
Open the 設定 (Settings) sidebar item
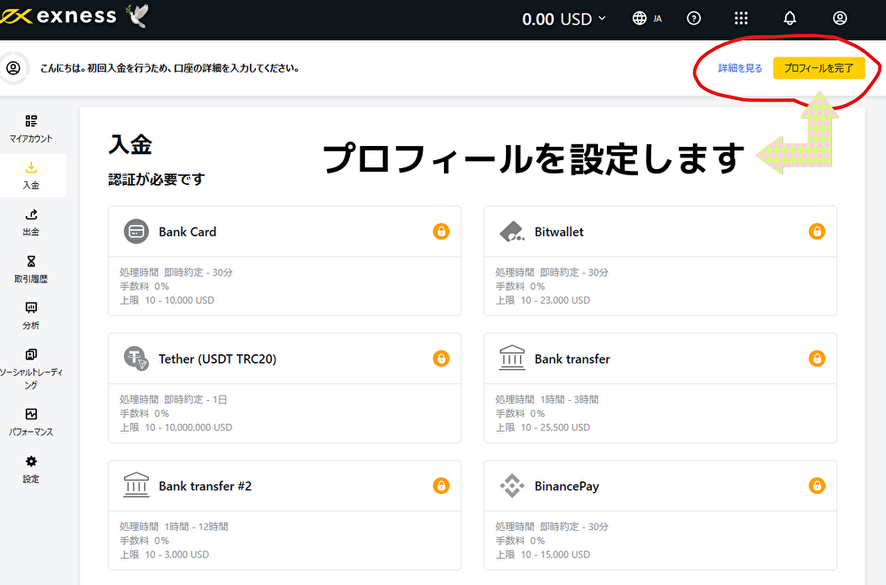tap(31, 469)
